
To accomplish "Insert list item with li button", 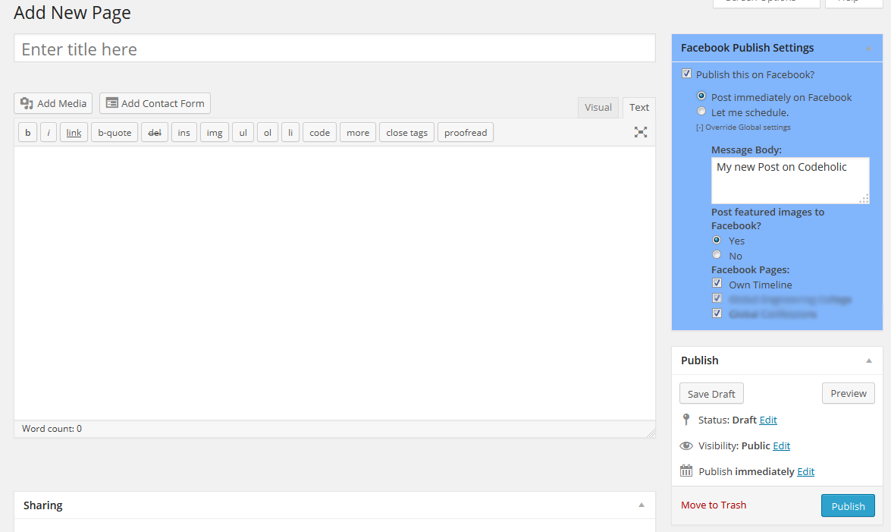I will point(290,133).
